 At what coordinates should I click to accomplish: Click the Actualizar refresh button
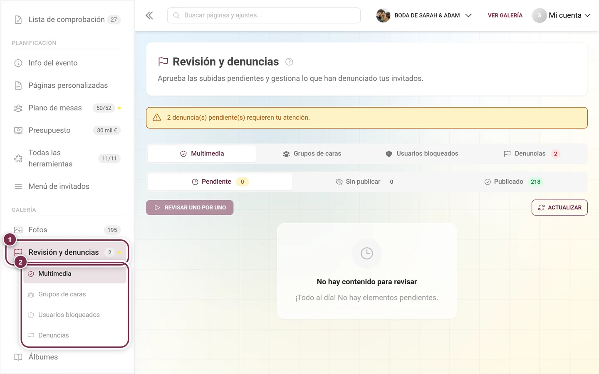tap(559, 208)
